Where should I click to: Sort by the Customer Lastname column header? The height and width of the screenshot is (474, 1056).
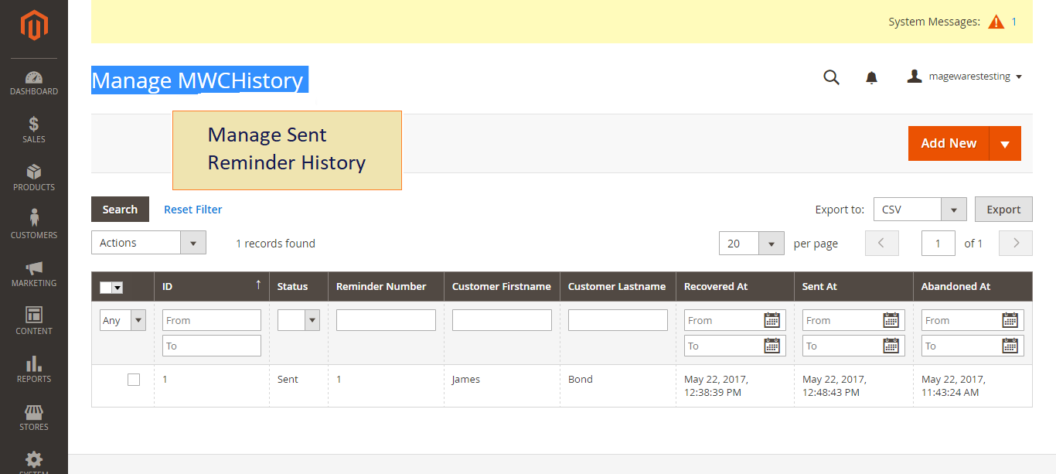click(617, 286)
